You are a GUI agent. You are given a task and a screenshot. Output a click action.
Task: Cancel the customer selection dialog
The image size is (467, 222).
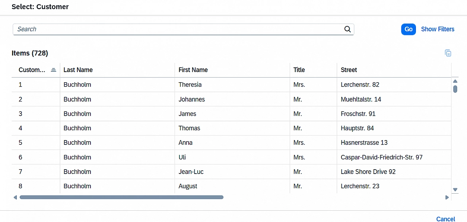click(x=445, y=219)
